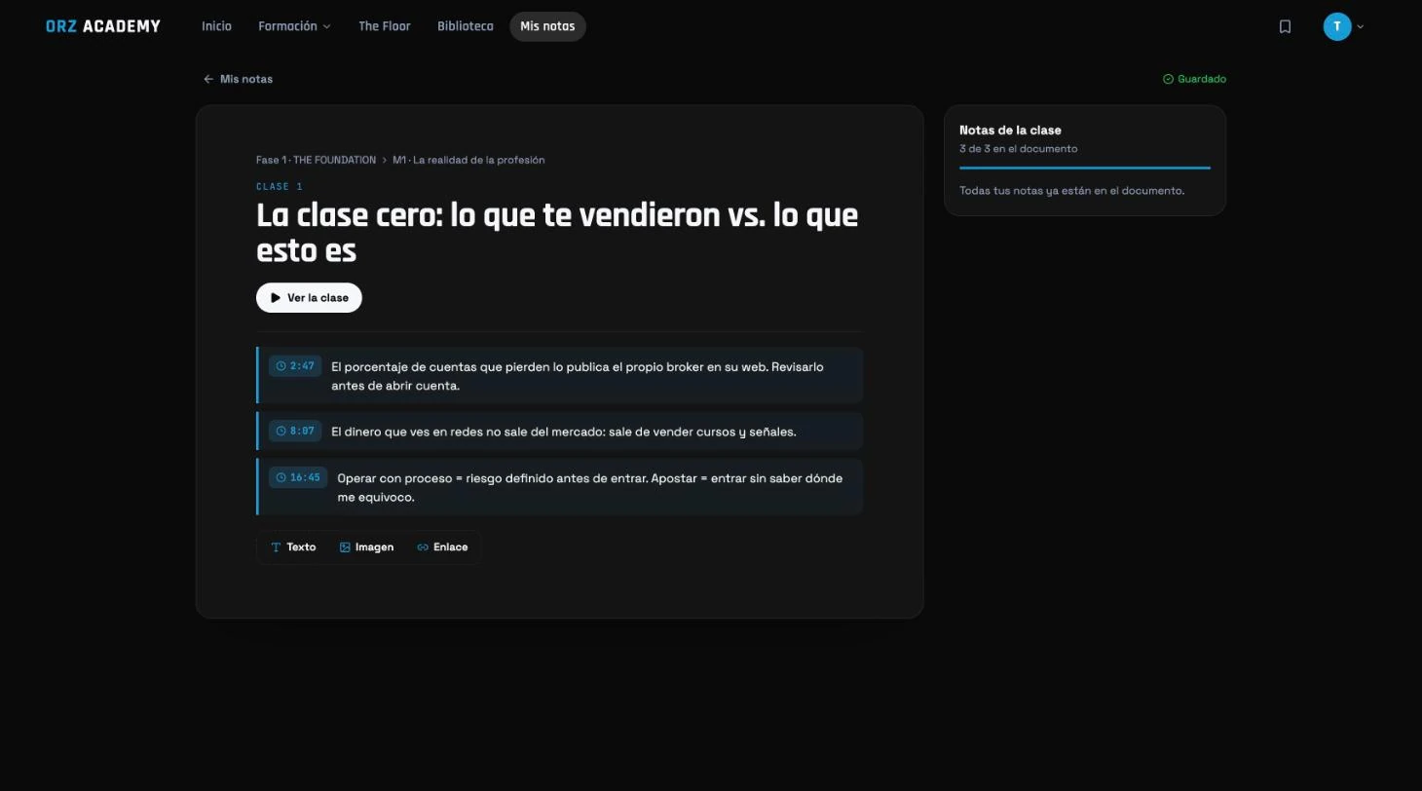Click the CLASE 1 label
The height and width of the screenshot is (791, 1422).
tap(280, 186)
